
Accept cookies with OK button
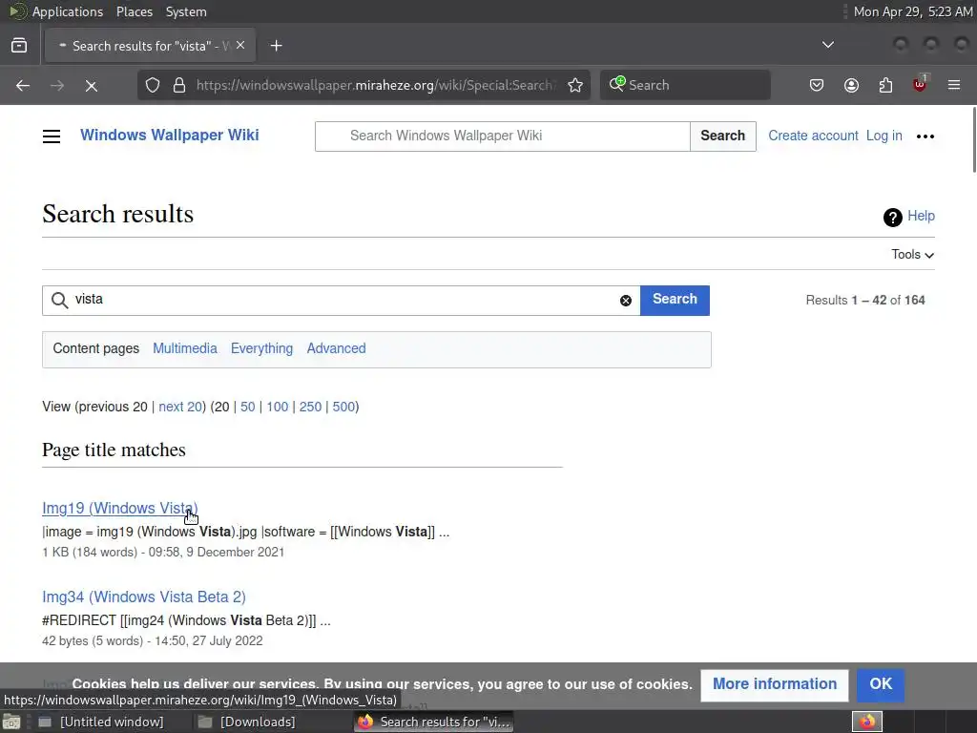(x=881, y=684)
